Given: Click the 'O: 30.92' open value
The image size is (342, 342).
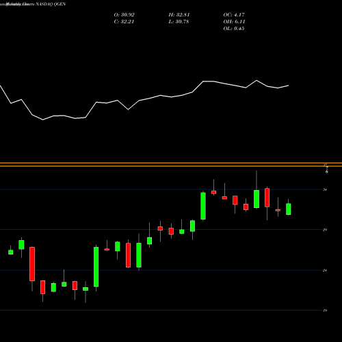Looking at the screenshot, I should pyautogui.click(x=124, y=15).
